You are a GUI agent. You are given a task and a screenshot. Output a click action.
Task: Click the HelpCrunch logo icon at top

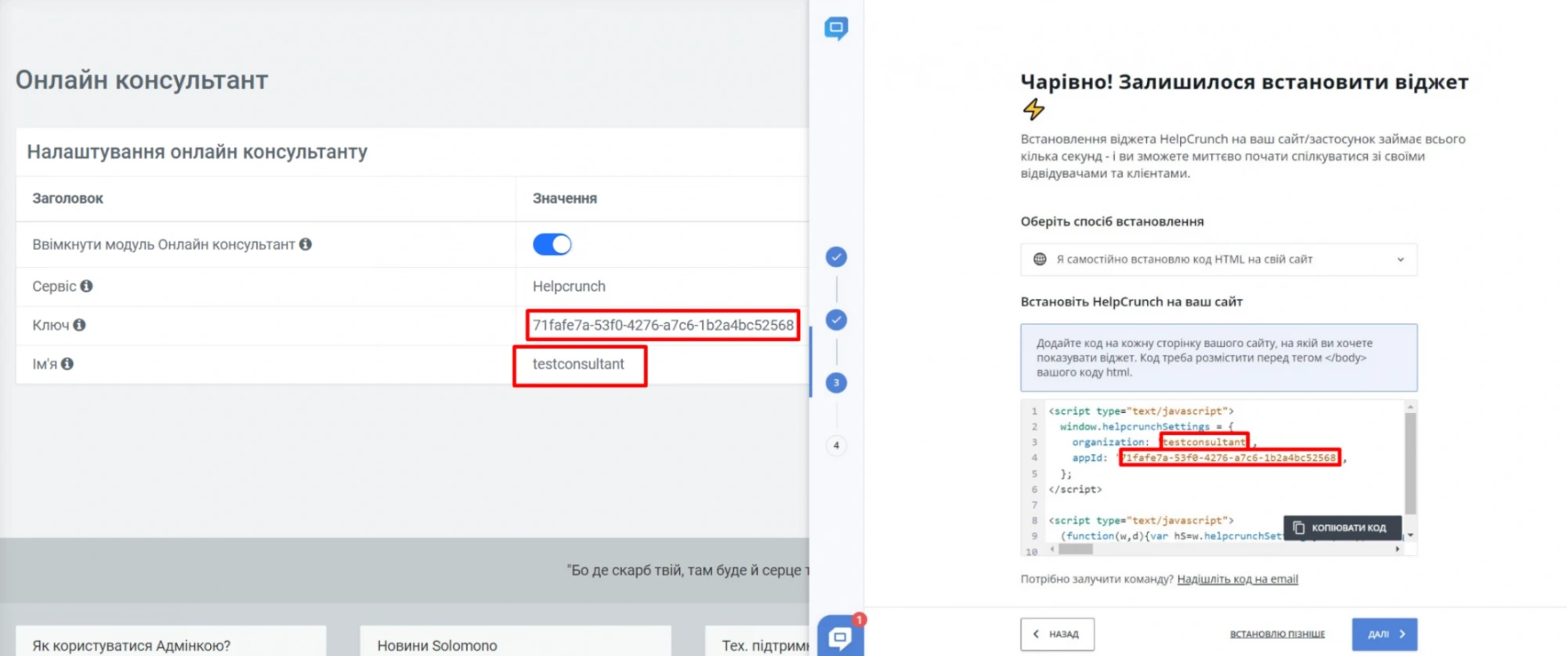(x=836, y=29)
